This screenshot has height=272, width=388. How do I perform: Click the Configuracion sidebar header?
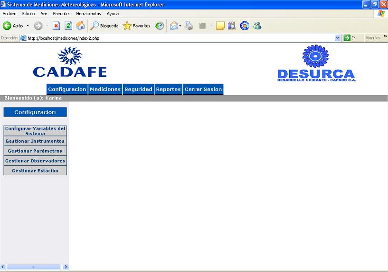tap(35, 112)
